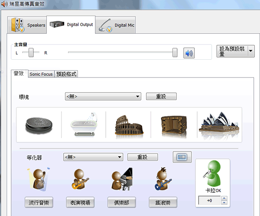Open the Digital Output tab
Screen dimensions: 260x216
71,25
